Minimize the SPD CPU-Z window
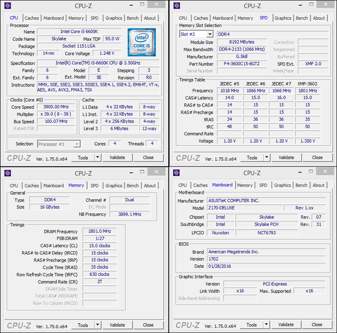The image size is (337, 333). coord(300,5)
